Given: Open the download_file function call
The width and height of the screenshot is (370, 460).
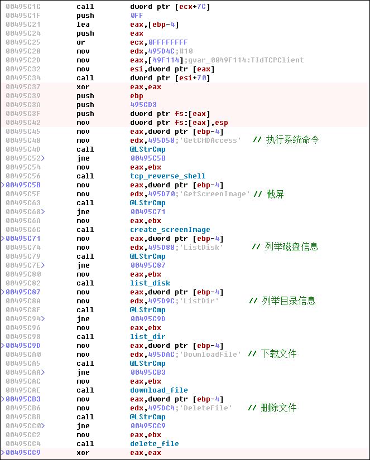Looking at the screenshot, I should pyautogui.click(x=159, y=390).
